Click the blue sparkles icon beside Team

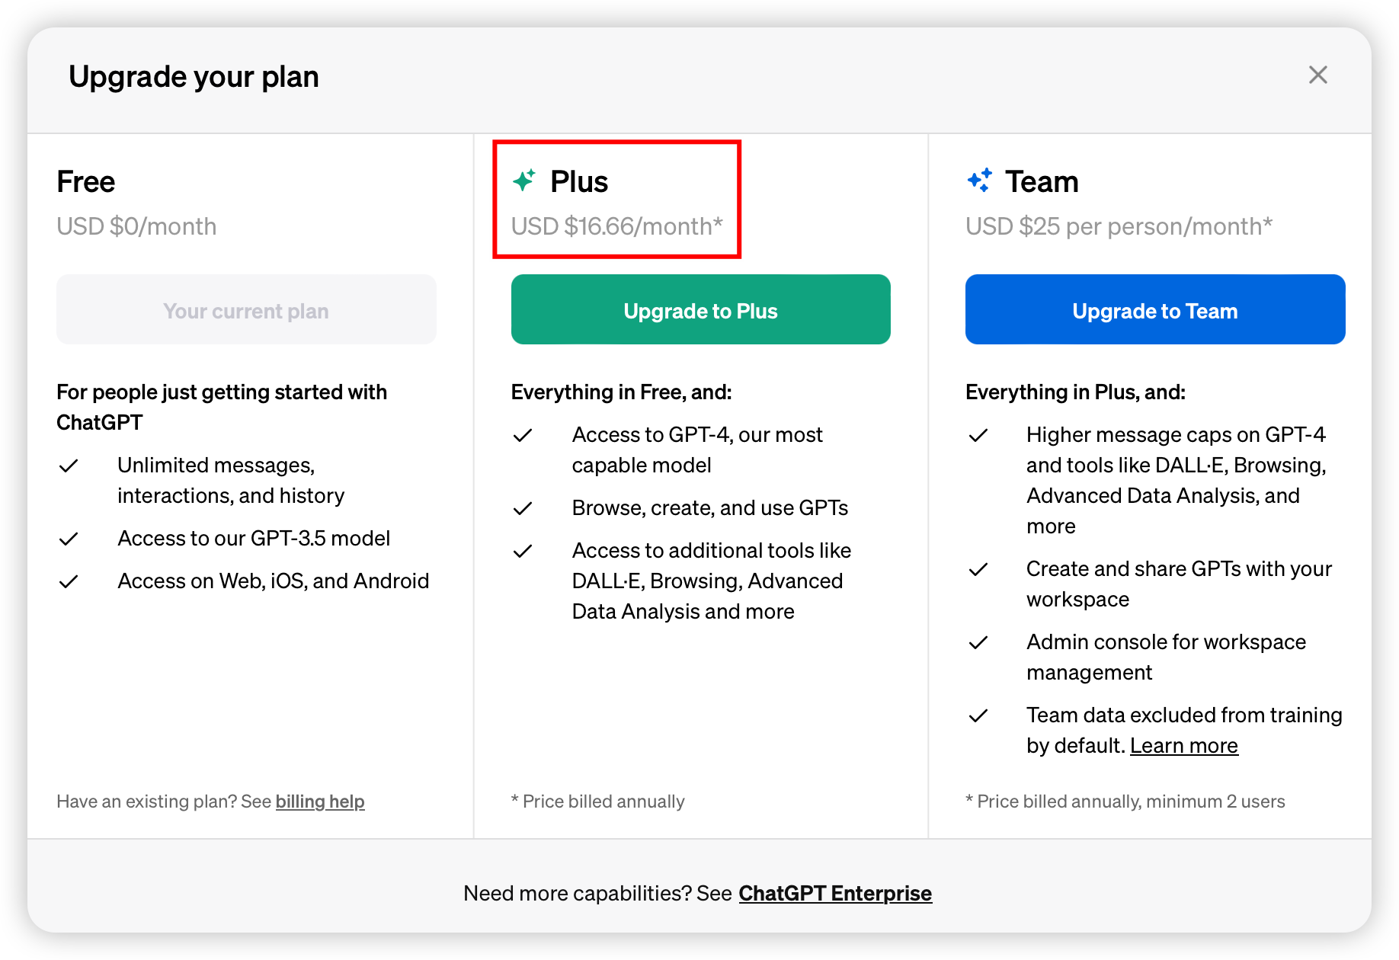[x=980, y=181]
